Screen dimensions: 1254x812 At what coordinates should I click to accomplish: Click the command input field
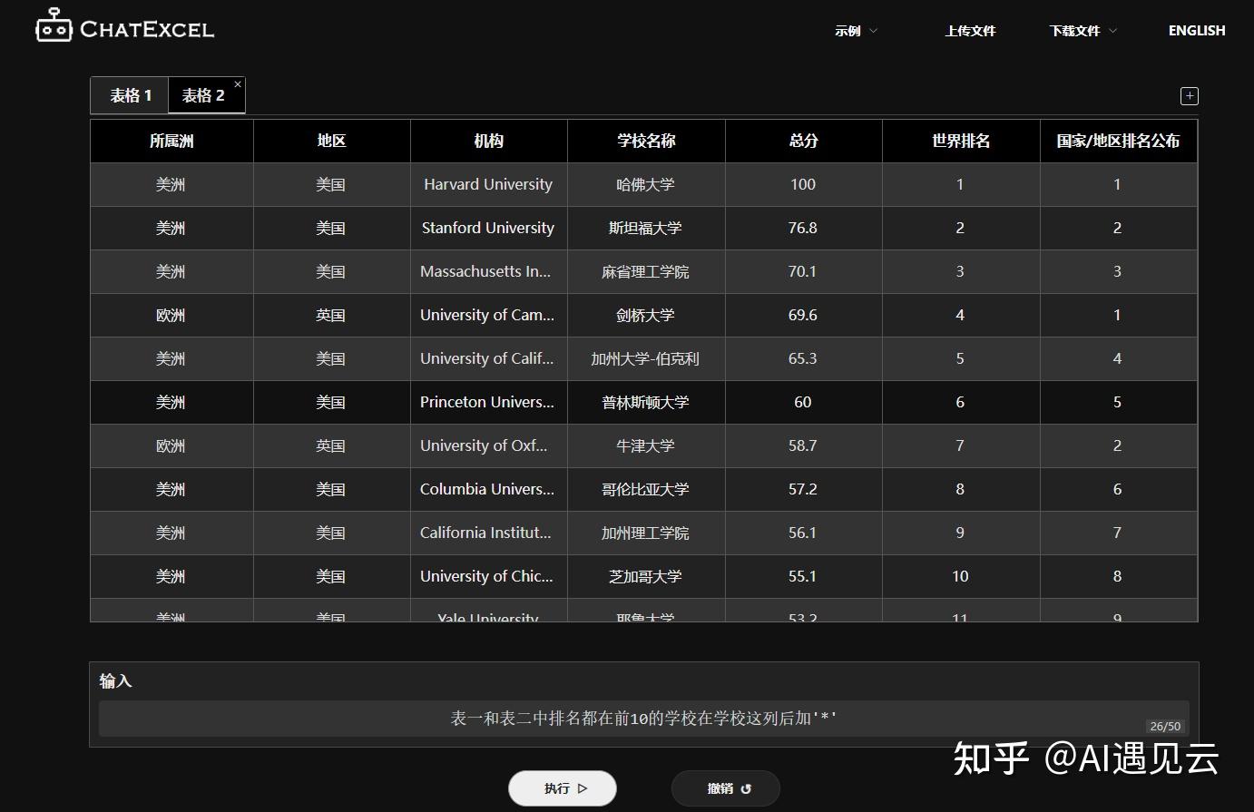[x=642, y=717]
